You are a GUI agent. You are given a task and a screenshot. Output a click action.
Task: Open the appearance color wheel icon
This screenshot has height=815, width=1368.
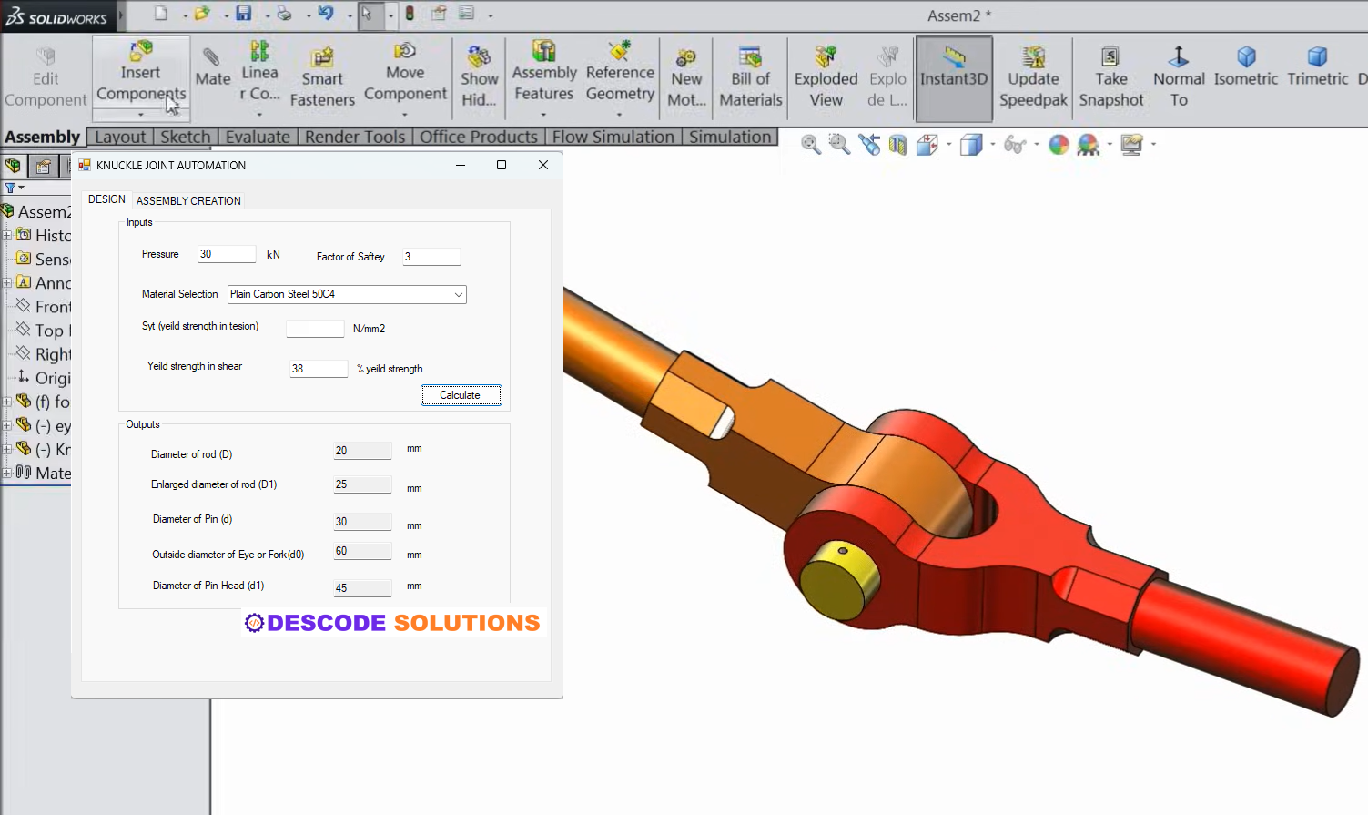click(x=1059, y=144)
